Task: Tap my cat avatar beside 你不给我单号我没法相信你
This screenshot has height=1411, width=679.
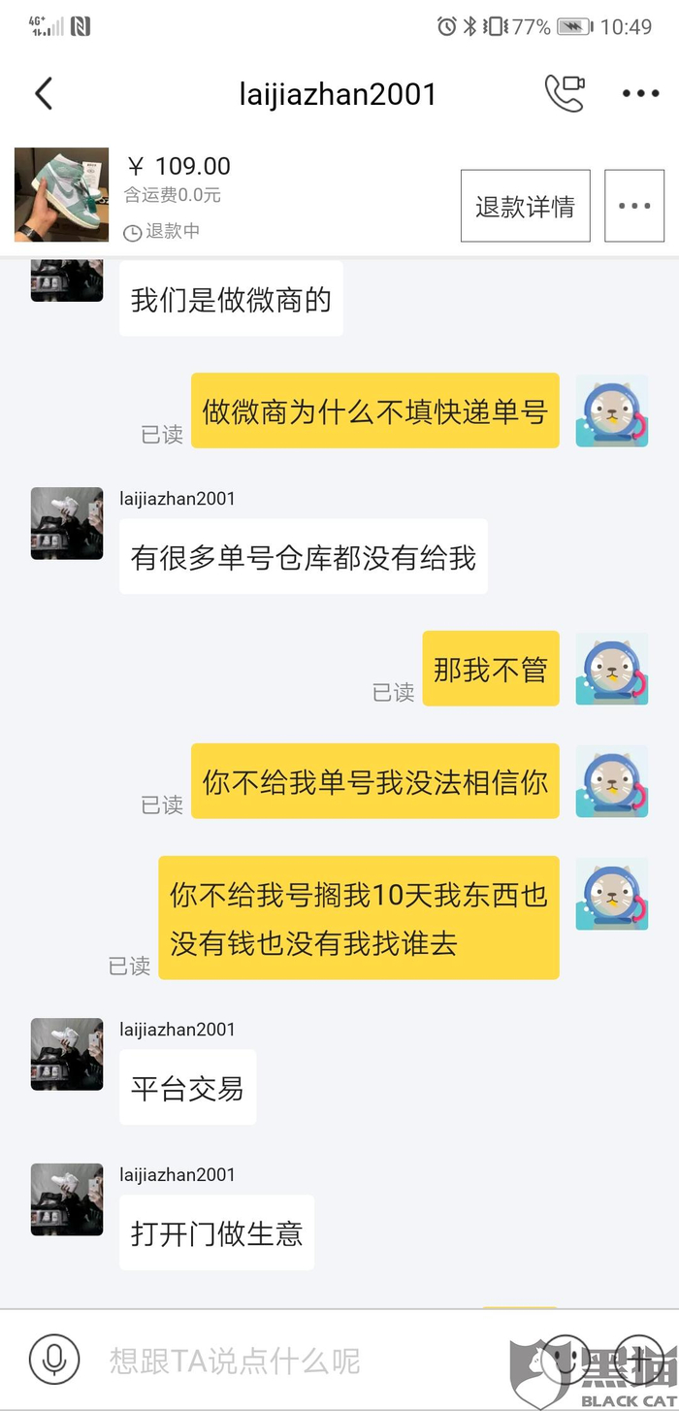Action: 612,781
